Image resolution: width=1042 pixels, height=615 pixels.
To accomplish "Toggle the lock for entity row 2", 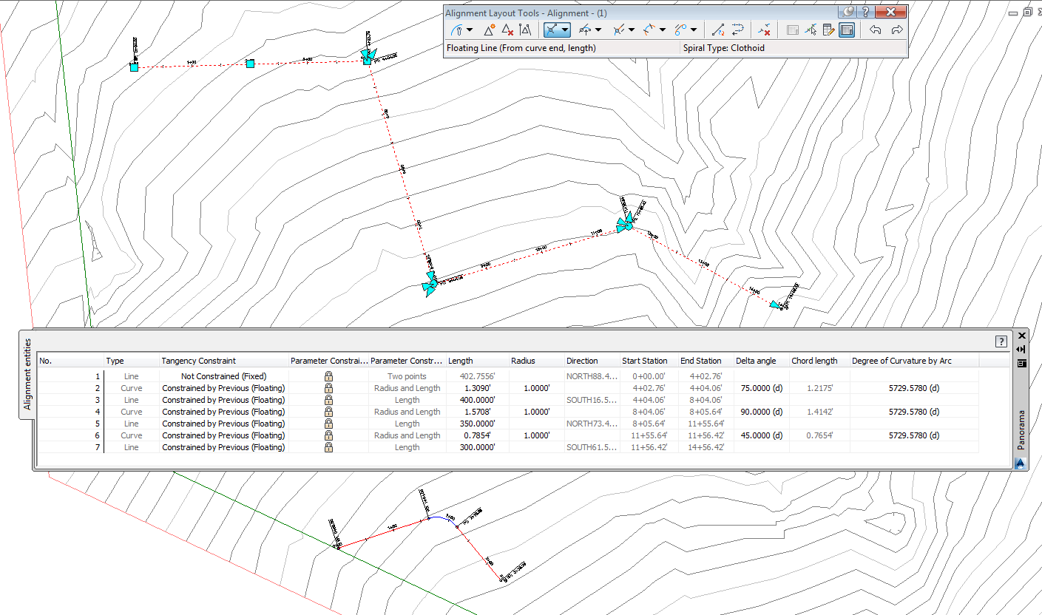I will click(328, 388).
